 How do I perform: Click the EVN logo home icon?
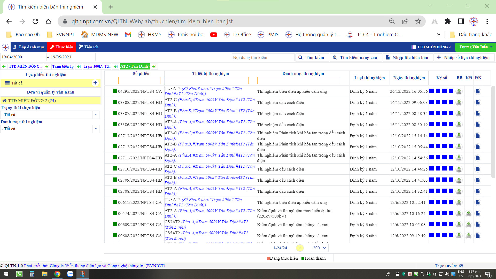pyautogui.click(x=5, y=47)
